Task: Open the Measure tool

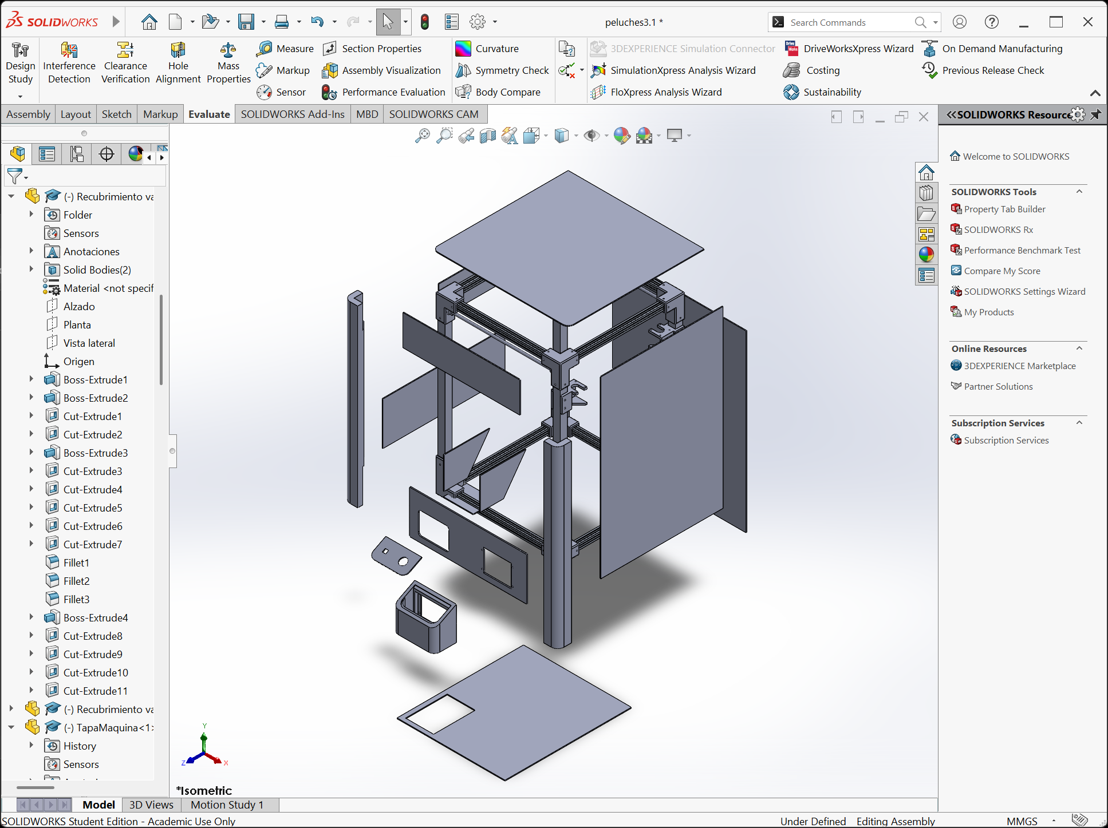Action: 285,49
